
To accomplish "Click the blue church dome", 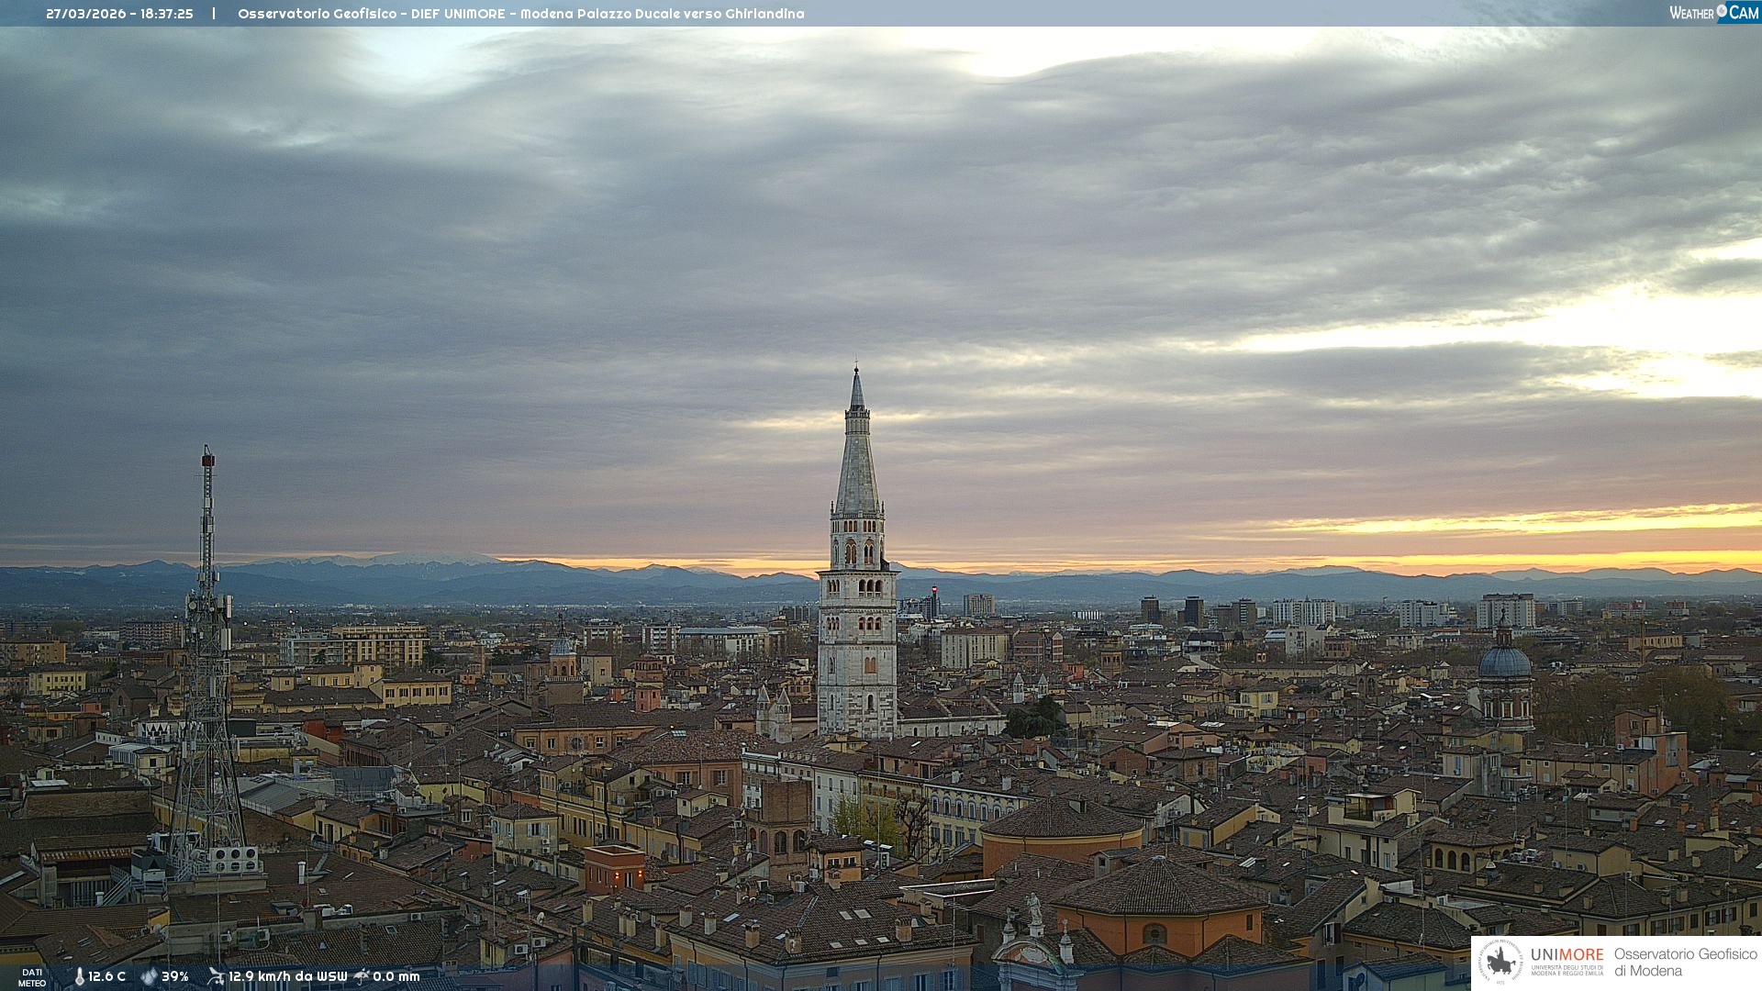I will pyautogui.click(x=1504, y=662).
